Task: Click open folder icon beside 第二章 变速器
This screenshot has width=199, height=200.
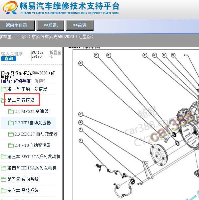Action: point(3,100)
